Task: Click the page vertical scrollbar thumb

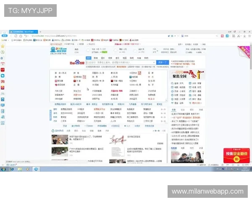Action: (251, 57)
